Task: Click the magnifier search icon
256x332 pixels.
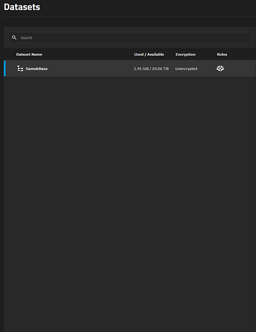Action: tap(14, 37)
